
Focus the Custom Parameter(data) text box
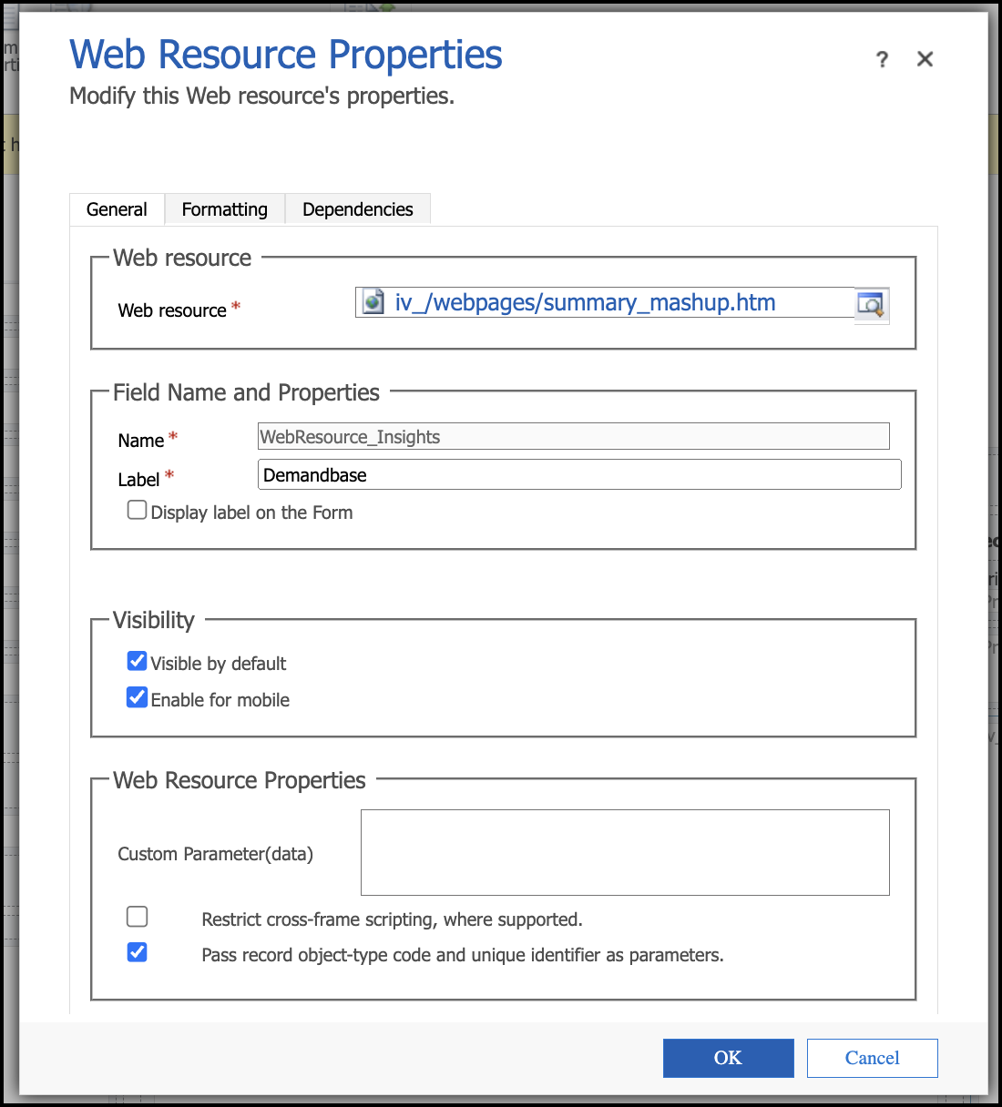(x=625, y=852)
